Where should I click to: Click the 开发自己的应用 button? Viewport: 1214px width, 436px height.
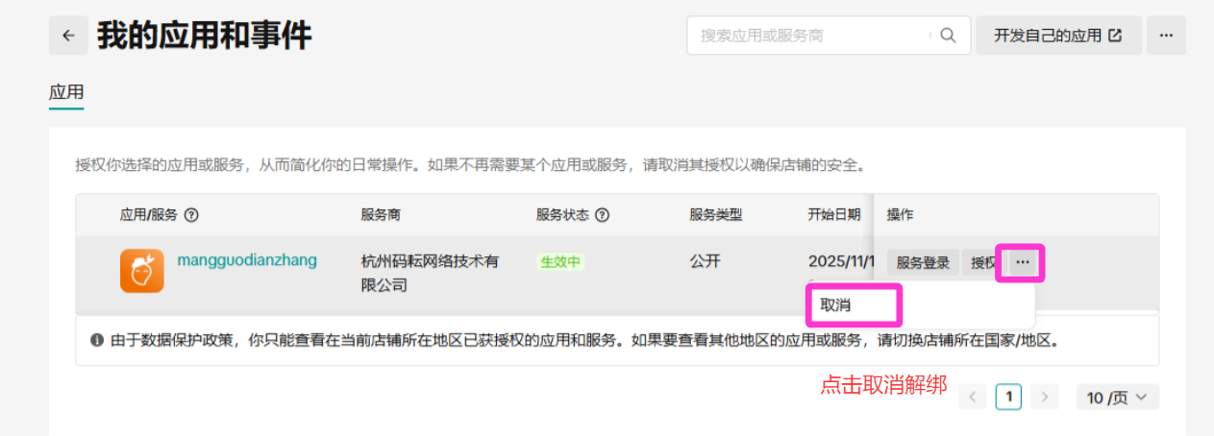pyautogui.click(x=1058, y=36)
